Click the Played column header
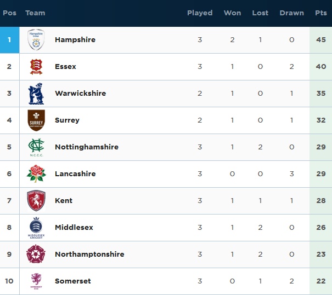Image resolution: width=332 pixels, height=295 pixels. click(x=200, y=13)
